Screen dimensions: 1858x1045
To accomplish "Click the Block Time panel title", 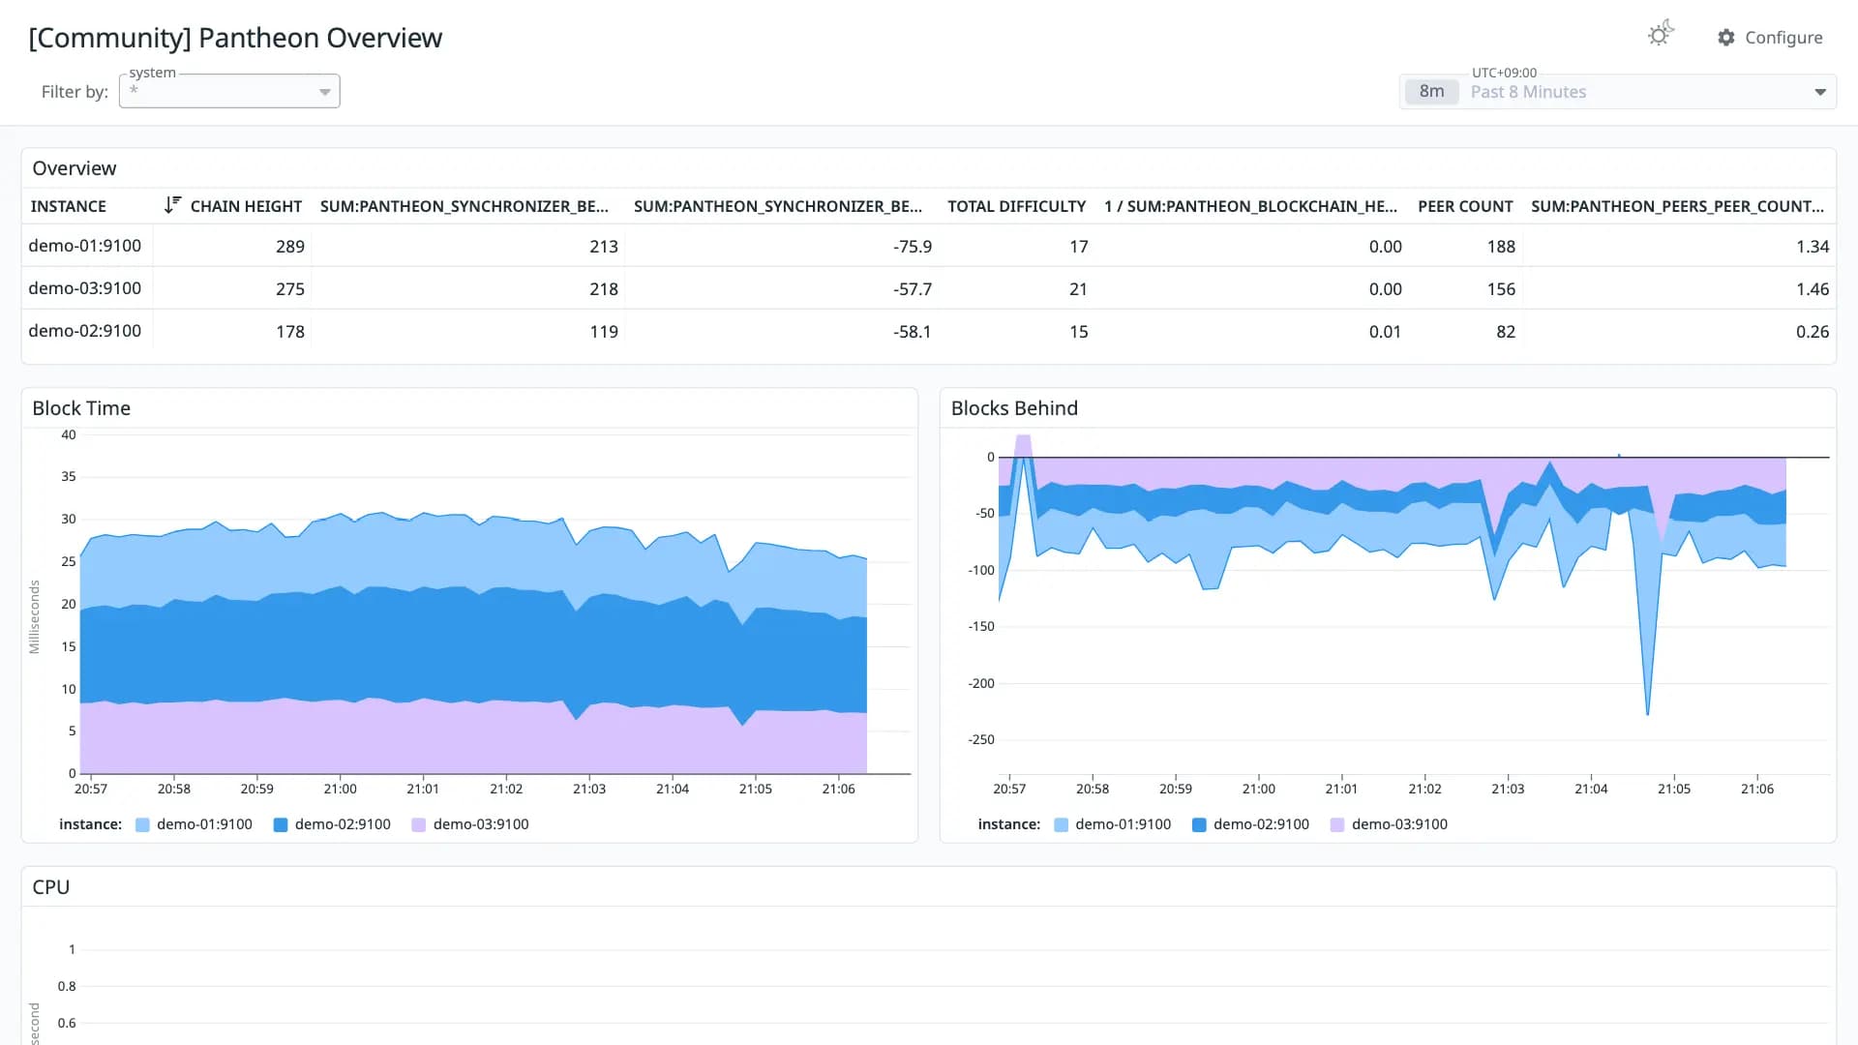I will [x=81, y=408].
